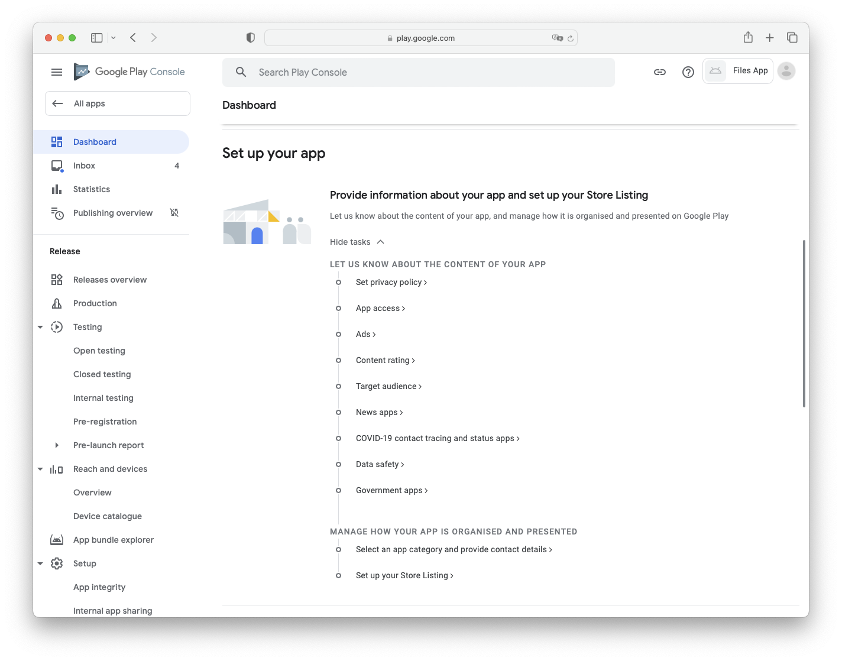Open the Inbox with 4 notifications
The height and width of the screenshot is (661, 842).
pos(84,166)
